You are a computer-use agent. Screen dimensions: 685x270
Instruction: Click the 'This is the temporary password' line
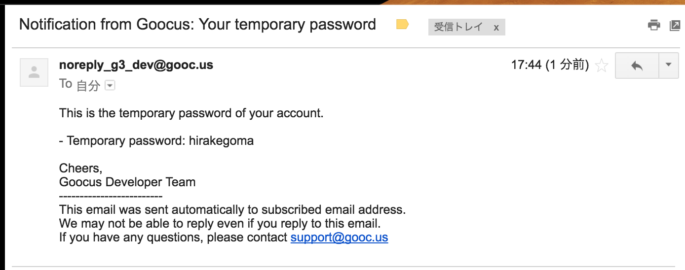pos(191,113)
